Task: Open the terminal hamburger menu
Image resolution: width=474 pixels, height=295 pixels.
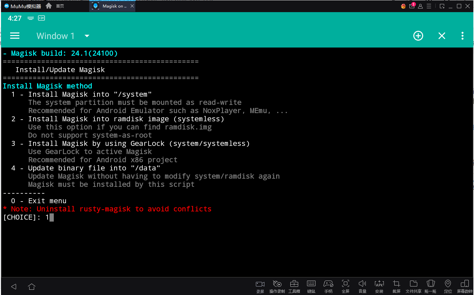Action: click(15, 36)
